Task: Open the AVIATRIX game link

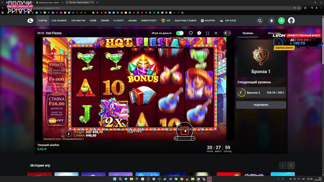Action: coord(208,21)
